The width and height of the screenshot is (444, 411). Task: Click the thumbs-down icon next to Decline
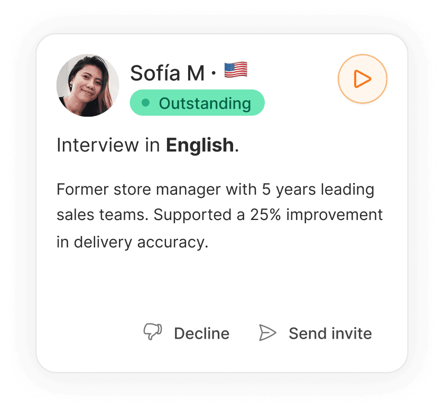pyautogui.click(x=153, y=331)
